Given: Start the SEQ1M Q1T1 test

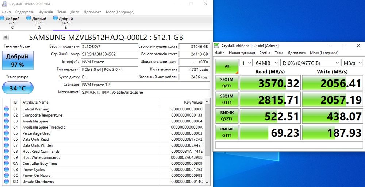Looking at the screenshot, I should pos(227,99).
